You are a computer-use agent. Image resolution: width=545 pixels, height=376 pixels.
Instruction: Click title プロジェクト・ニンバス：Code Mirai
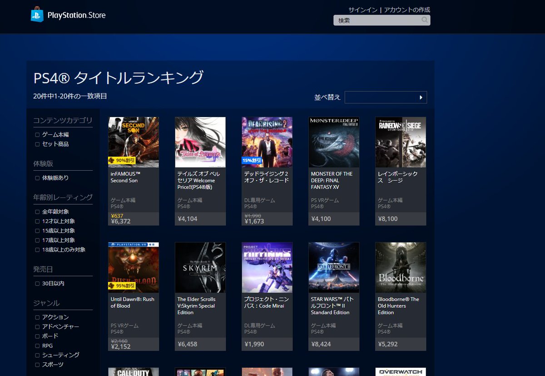[x=266, y=302]
